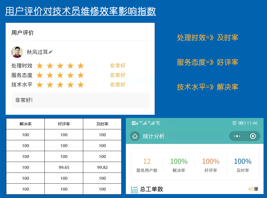Screen dimensions: 267x198
Task: Click the 解决率 column header in the table
Action: pyautogui.click(x=25, y=124)
